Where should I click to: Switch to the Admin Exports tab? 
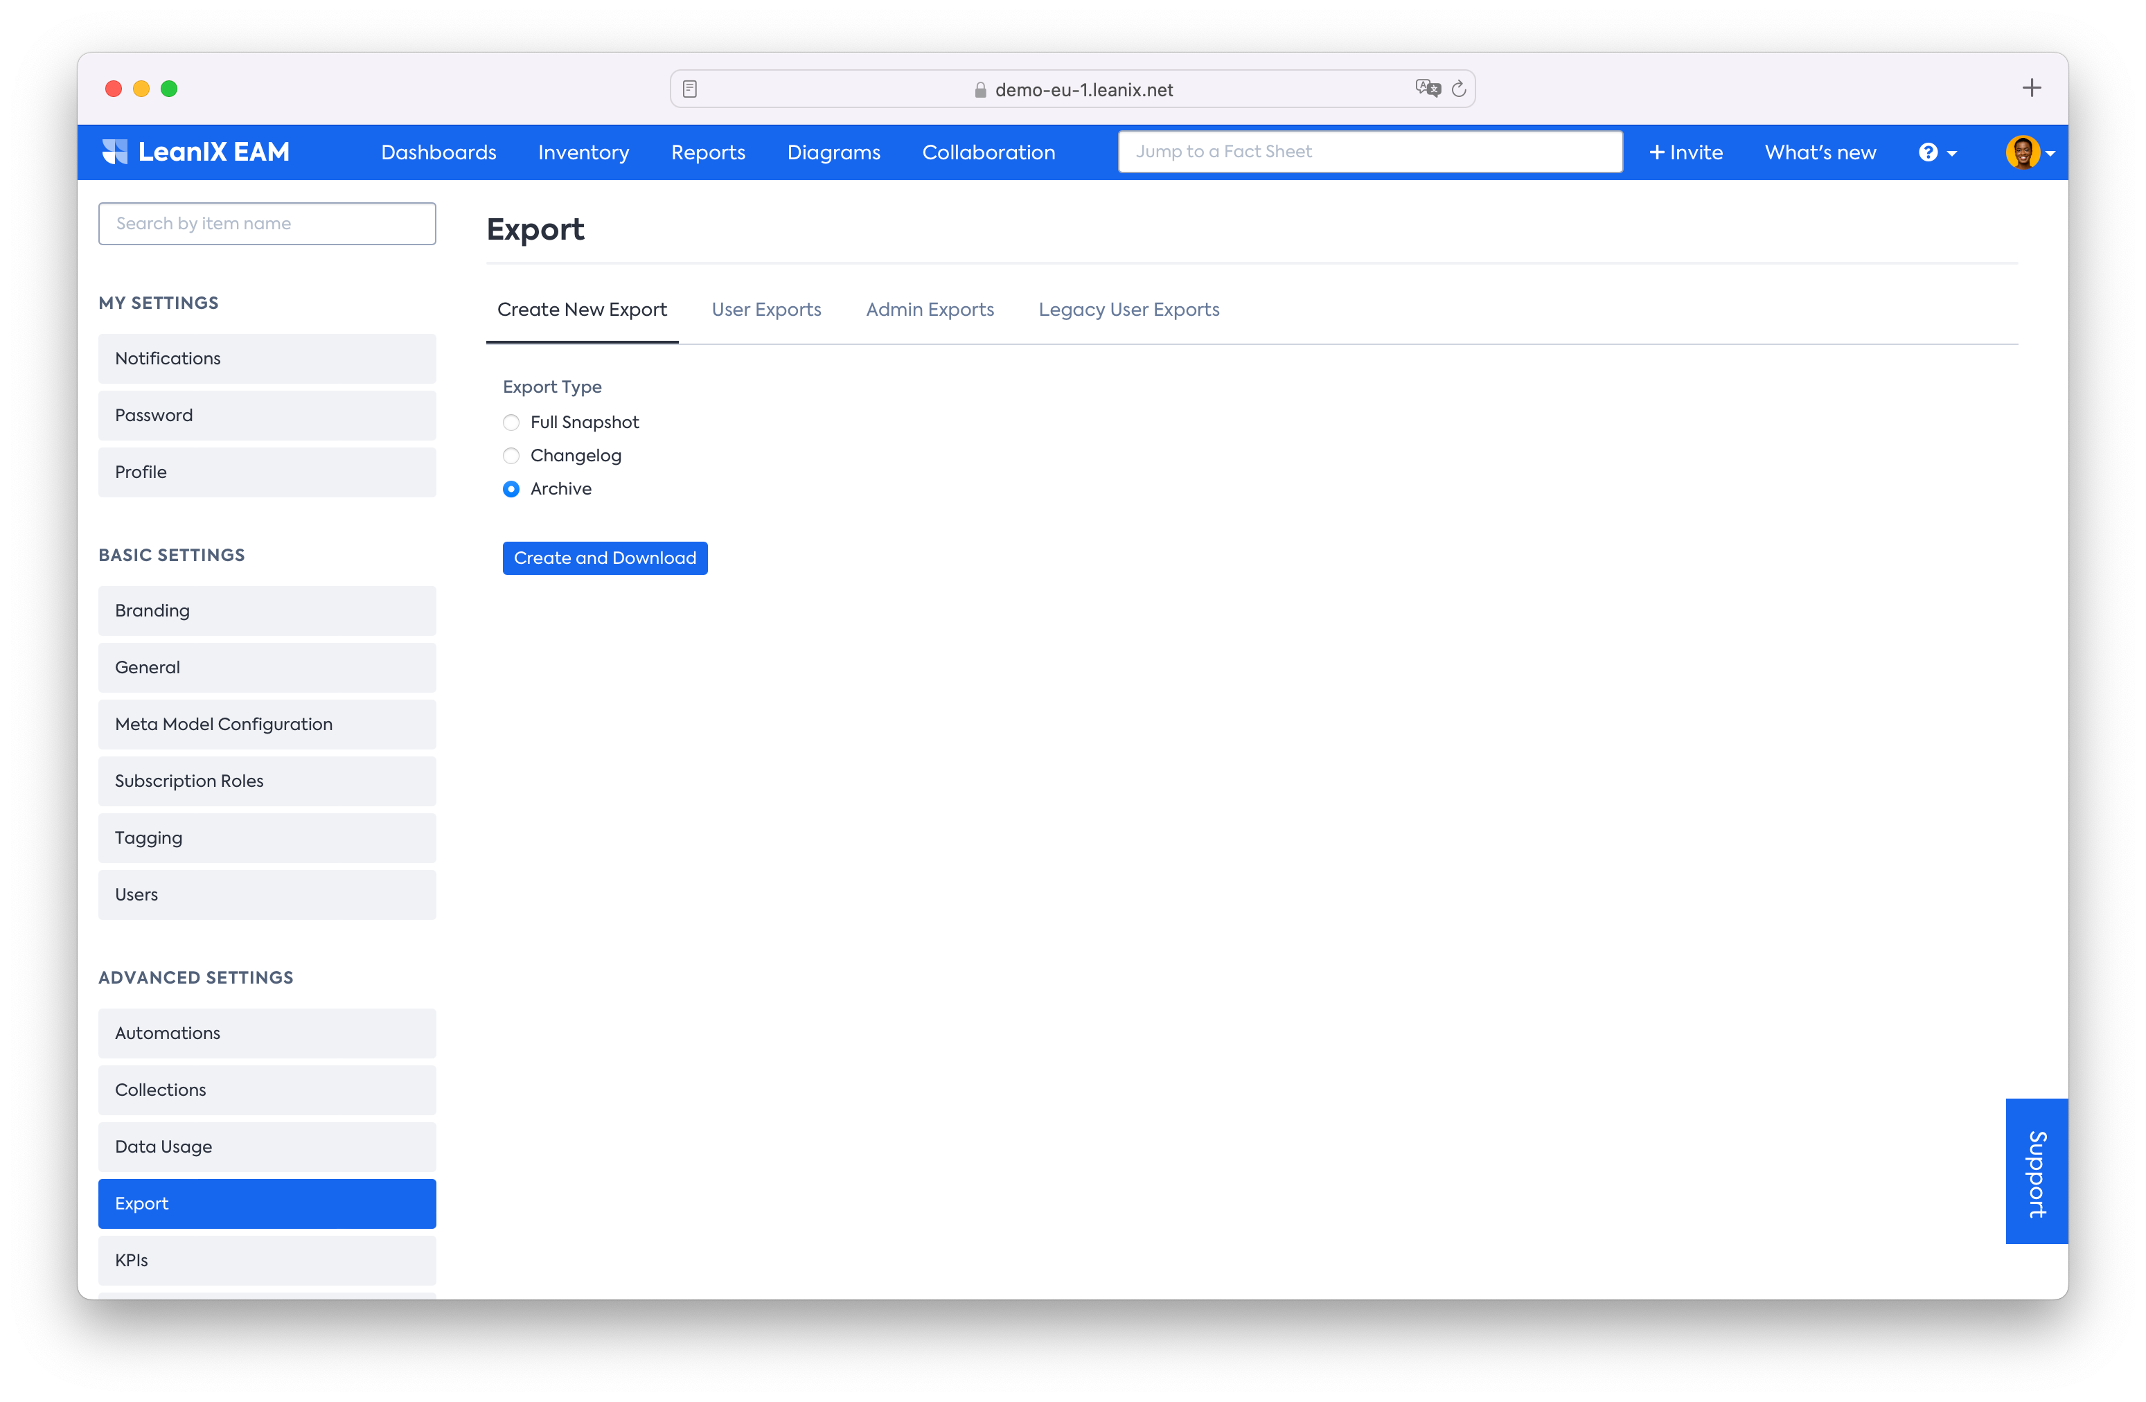click(930, 309)
